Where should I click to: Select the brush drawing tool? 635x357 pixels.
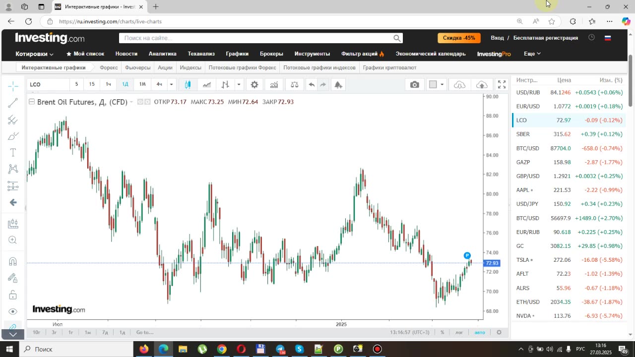[13, 136]
